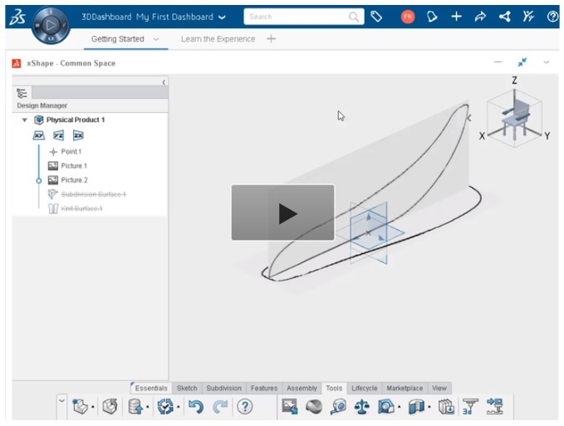Viewport: 564px width, 426px height.
Task: Click the toolbar help question mark
Action: (244, 407)
